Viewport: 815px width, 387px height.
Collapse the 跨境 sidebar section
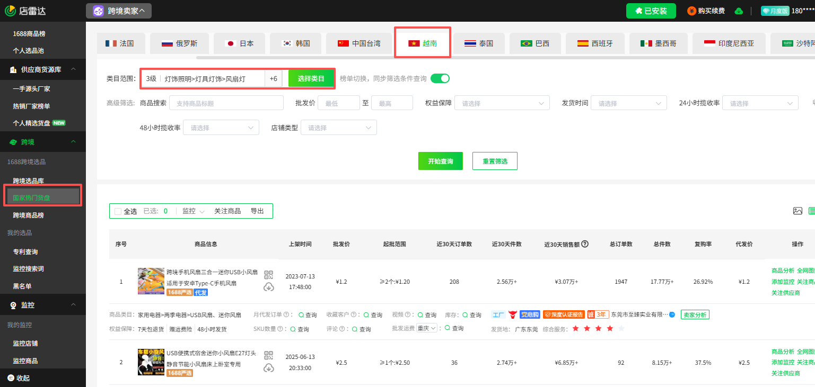[73, 142]
